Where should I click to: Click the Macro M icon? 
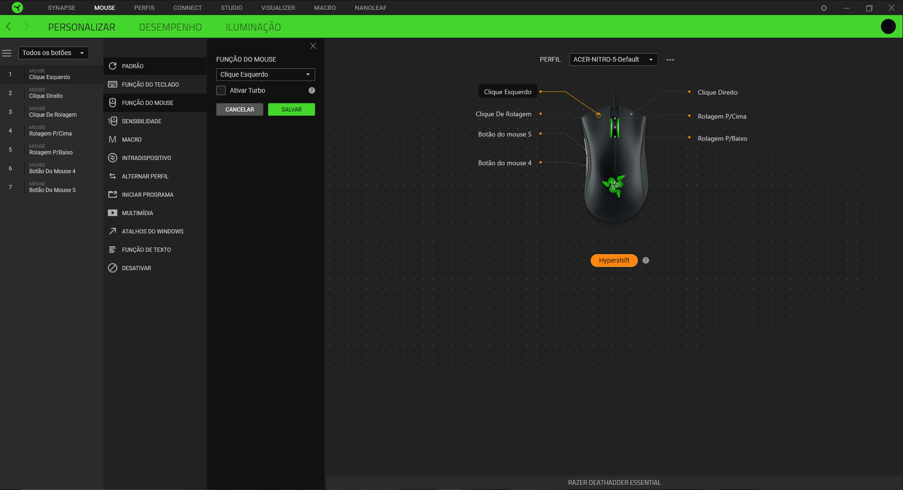pyautogui.click(x=113, y=139)
